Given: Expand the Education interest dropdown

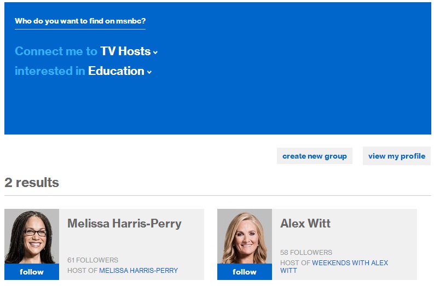Looking at the screenshot, I should 116,71.
